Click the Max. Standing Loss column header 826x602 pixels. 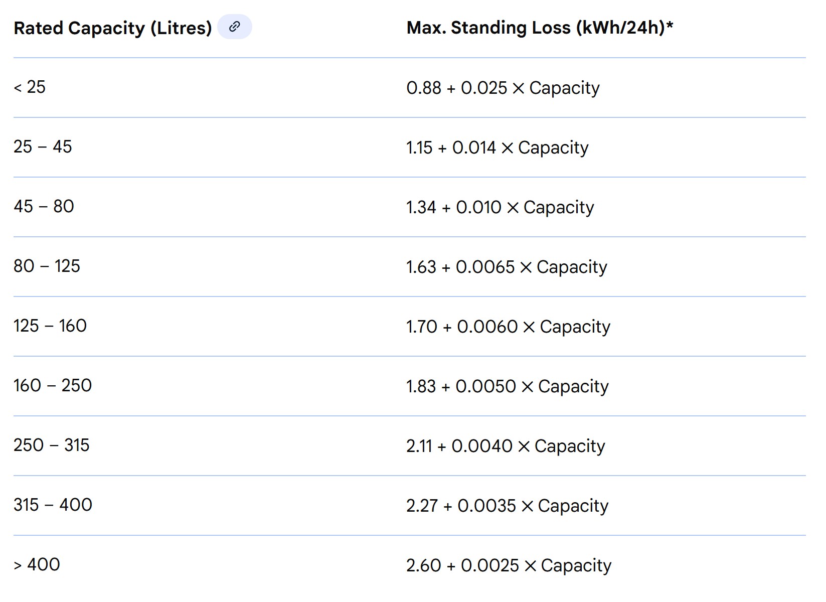[x=540, y=28]
